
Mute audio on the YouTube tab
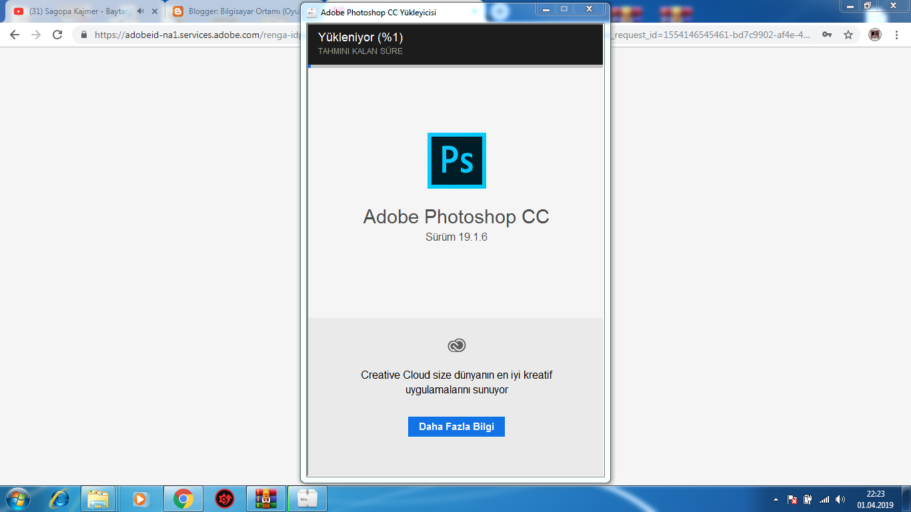pyautogui.click(x=141, y=11)
